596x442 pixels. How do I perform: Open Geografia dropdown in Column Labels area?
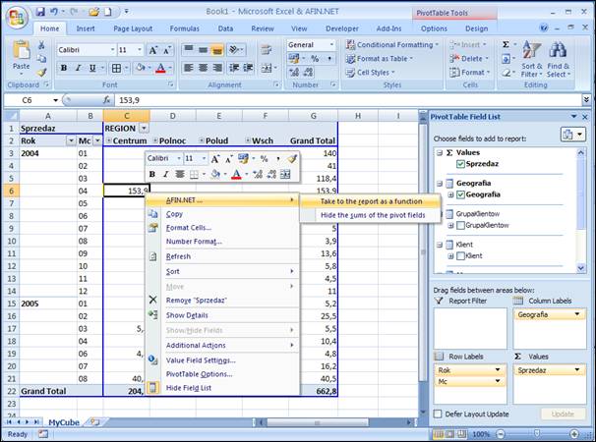coord(577,314)
